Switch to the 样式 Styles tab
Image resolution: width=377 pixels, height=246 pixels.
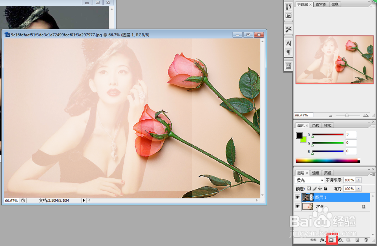[x=328, y=126]
